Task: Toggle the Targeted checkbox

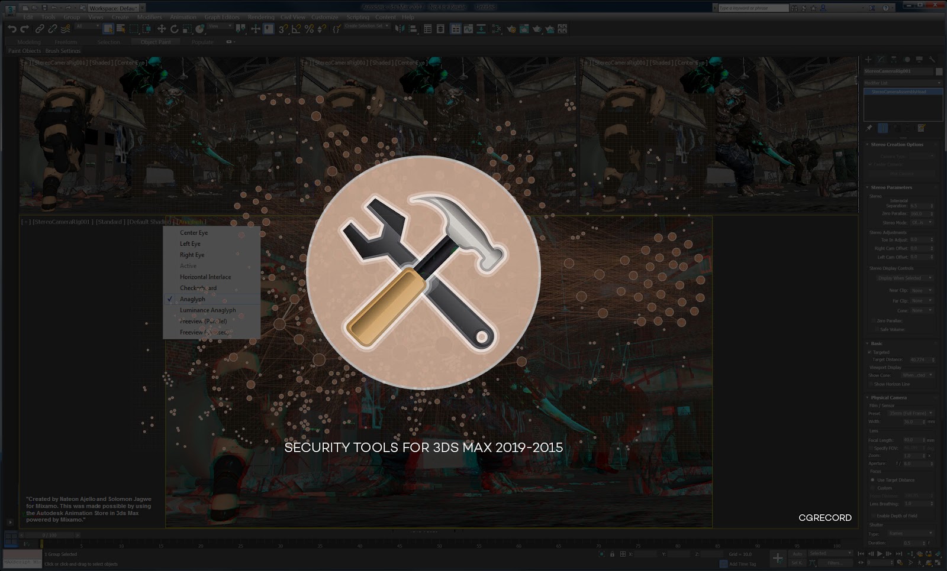Action: tap(869, 352)
